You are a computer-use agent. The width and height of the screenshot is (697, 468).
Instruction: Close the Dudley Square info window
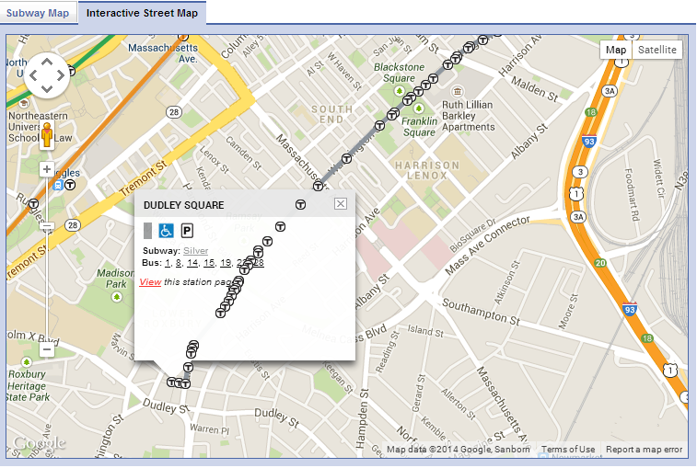click(x=341, y=204)
